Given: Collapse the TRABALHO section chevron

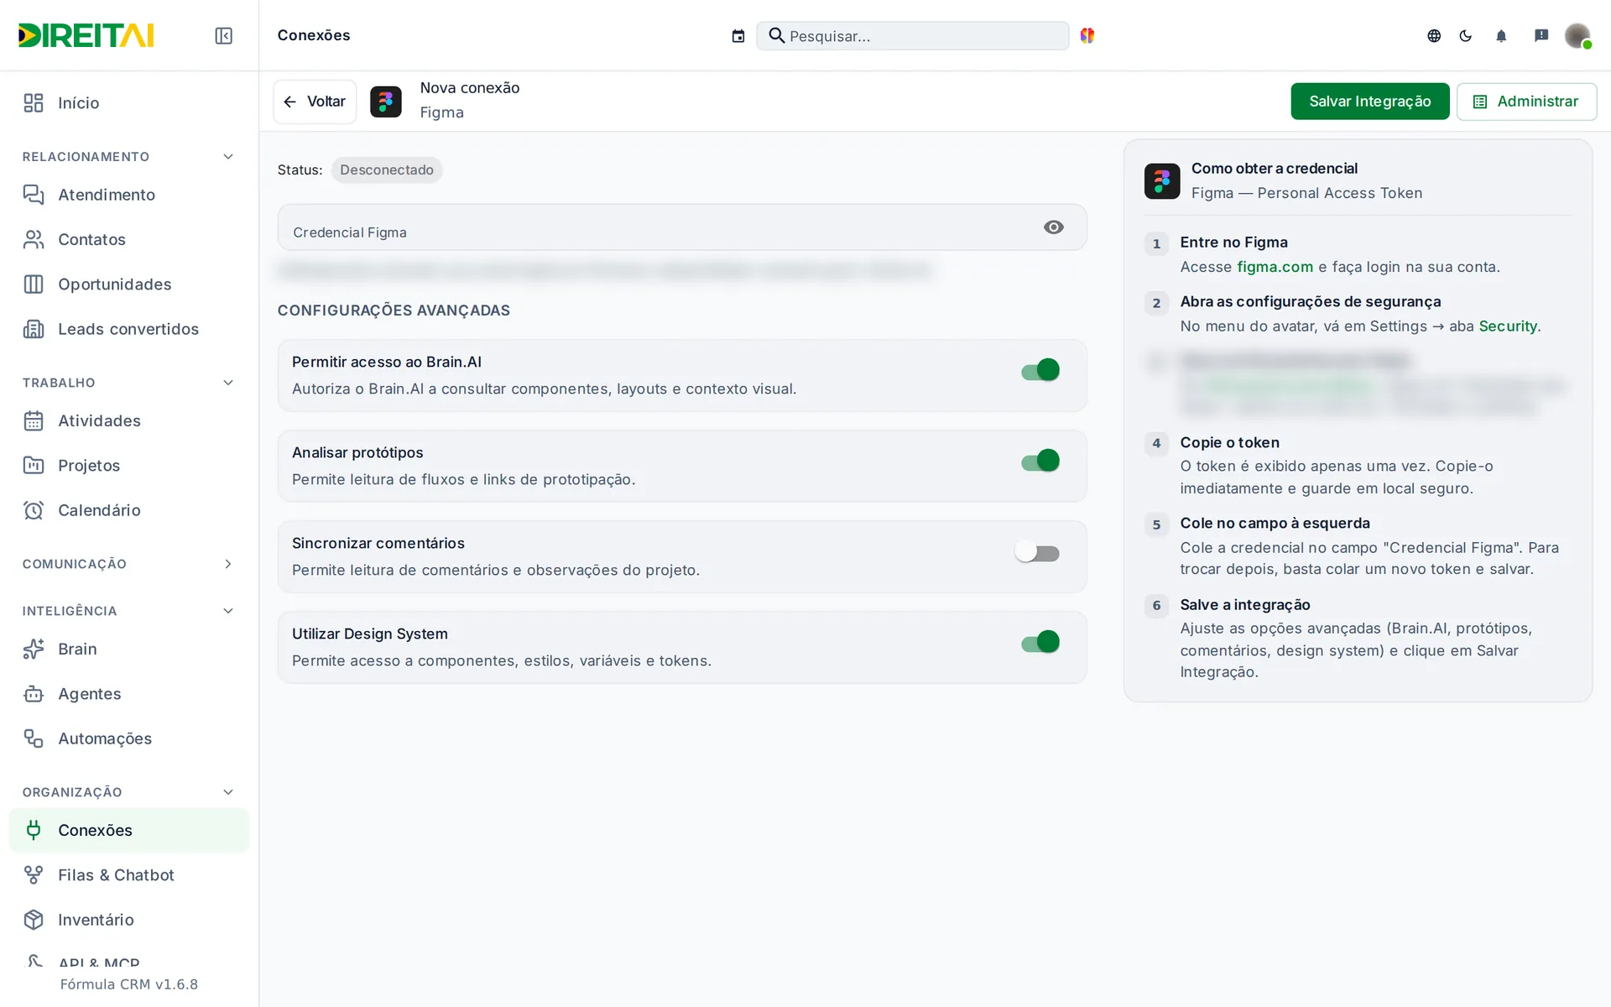Looking at the screenshot, I should (x=228, y=383).
